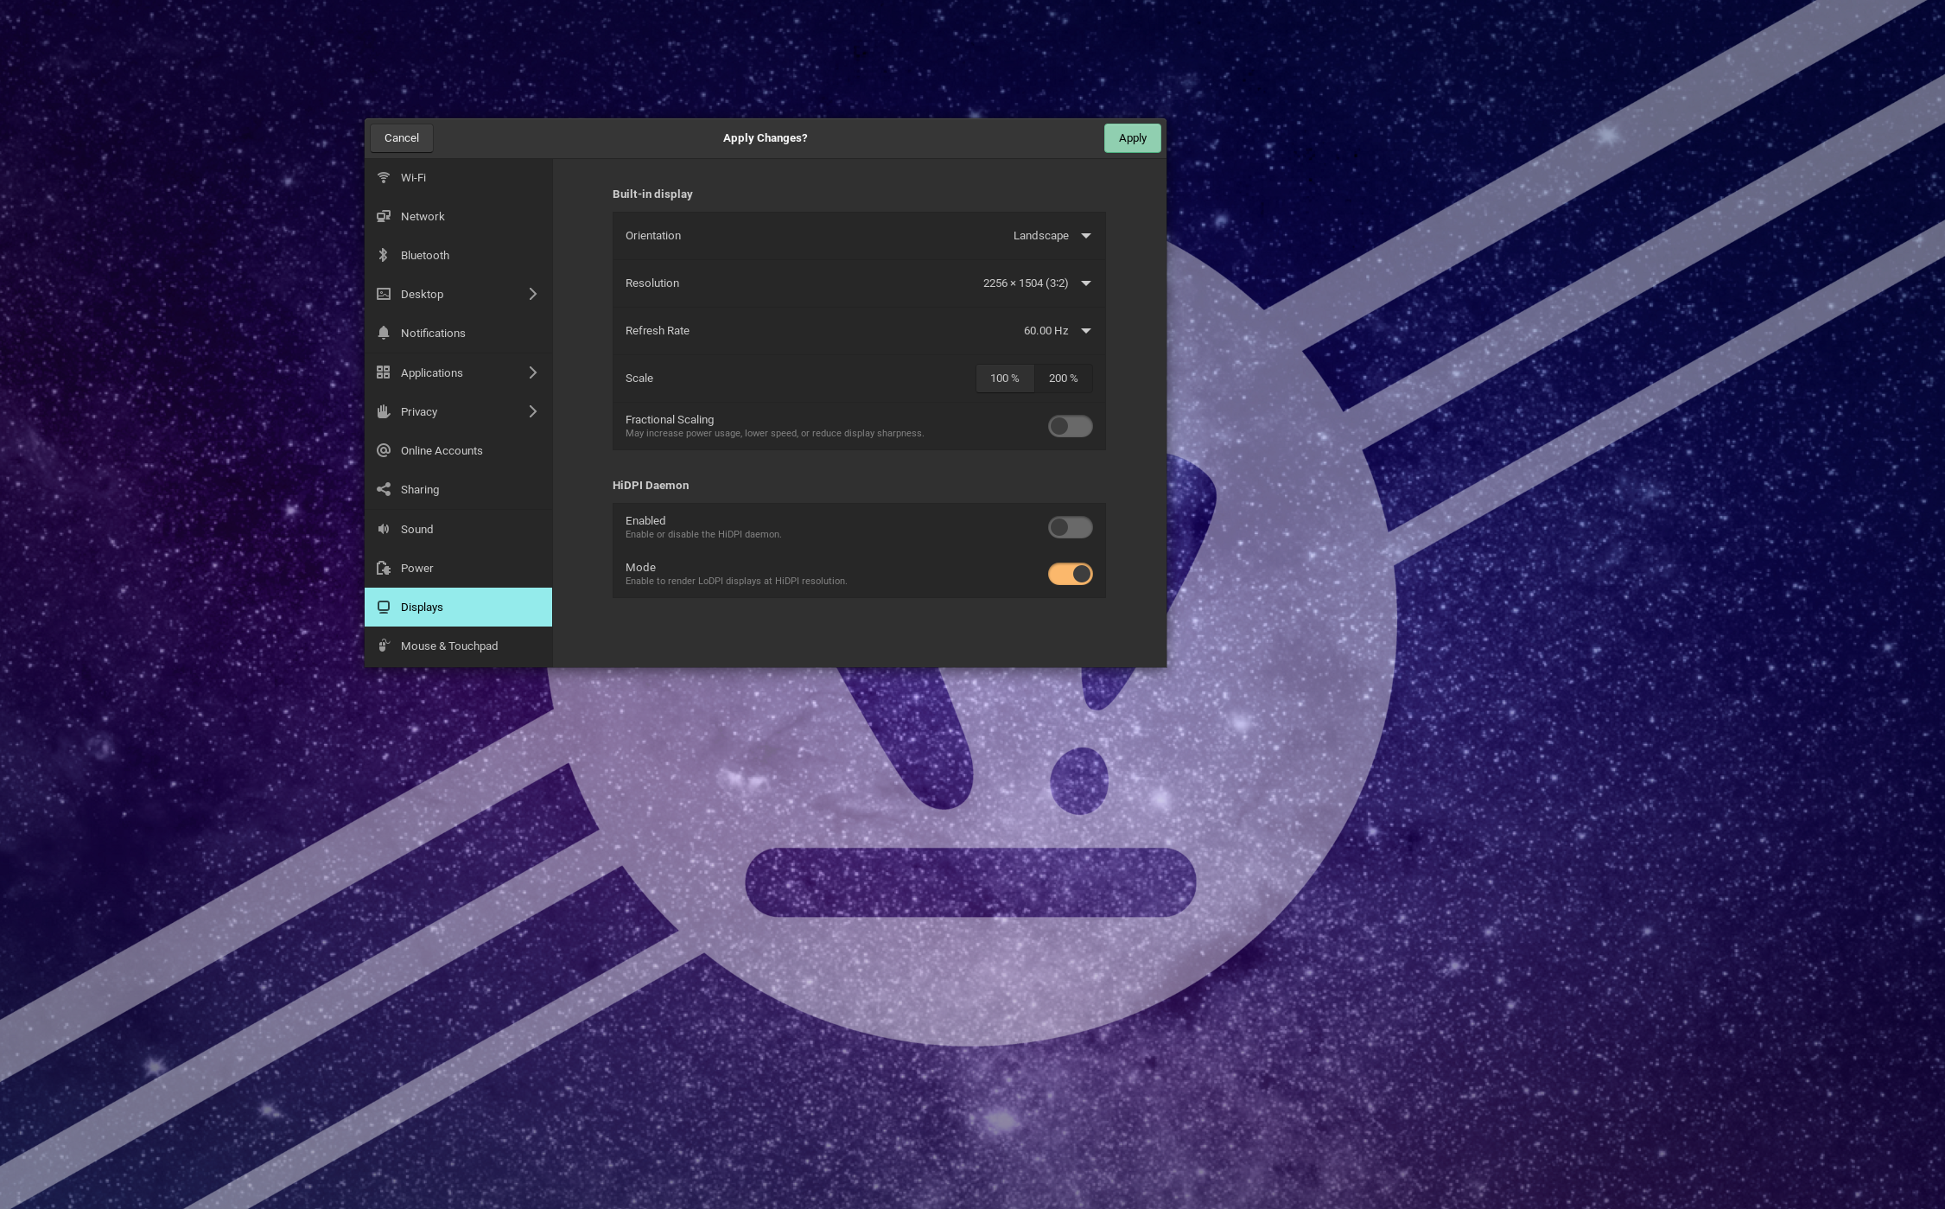1945x1209 pixels.
Task: Click the Cancel button
Action: (x=401, y=138)
